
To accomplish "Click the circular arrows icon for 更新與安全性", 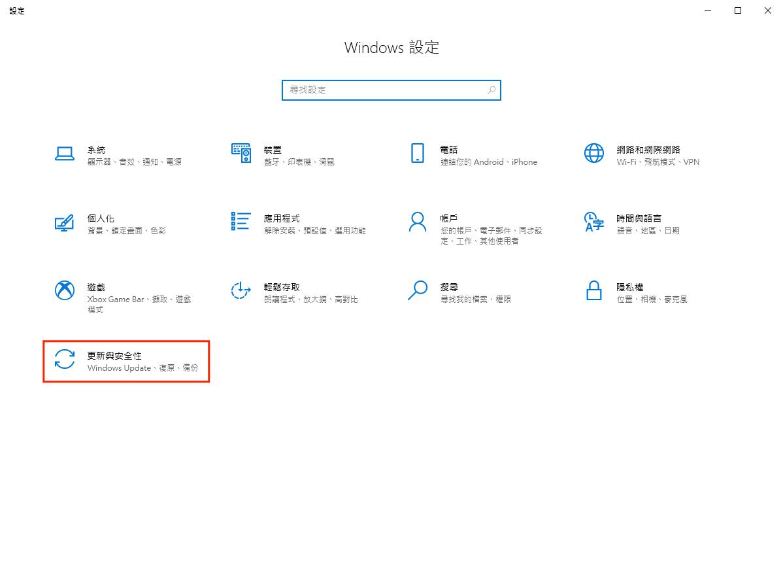I will pos(64,359).
